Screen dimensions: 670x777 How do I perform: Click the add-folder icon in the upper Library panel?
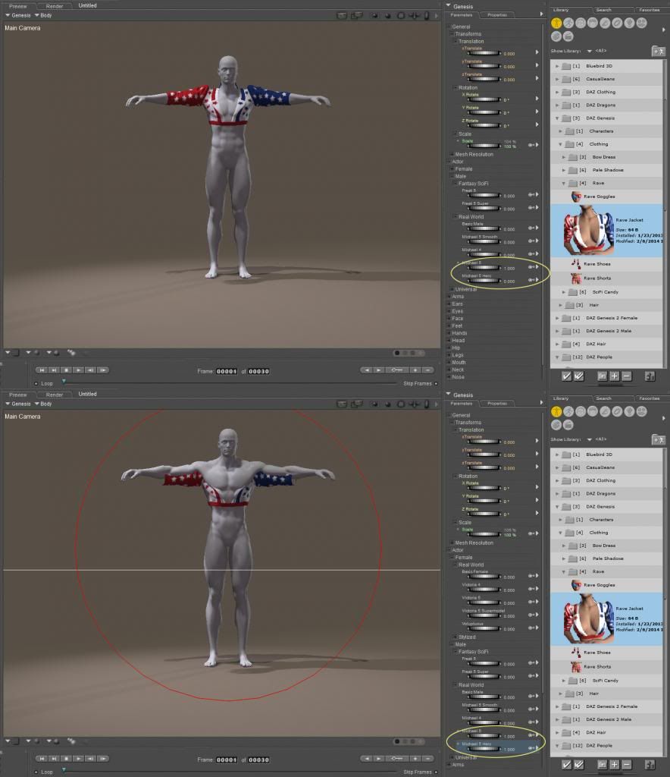[658, 51]
